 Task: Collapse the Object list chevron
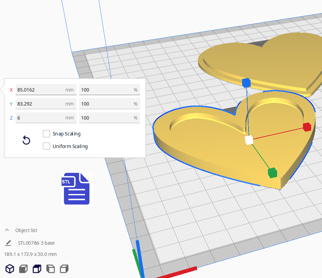coord(7,230)
